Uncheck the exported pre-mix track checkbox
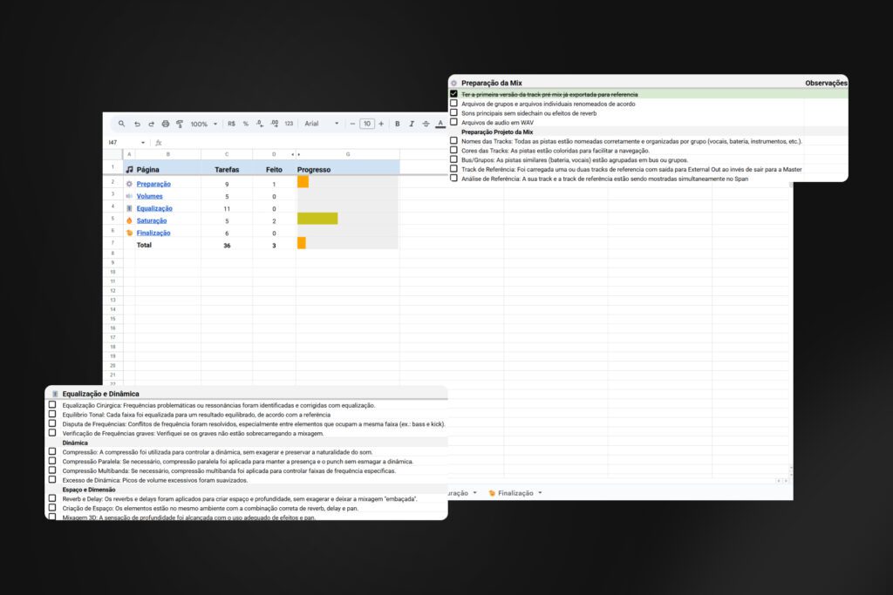 pos(453,94)
